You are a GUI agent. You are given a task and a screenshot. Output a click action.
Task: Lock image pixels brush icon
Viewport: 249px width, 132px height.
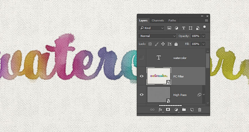click(x=157, y=44)
